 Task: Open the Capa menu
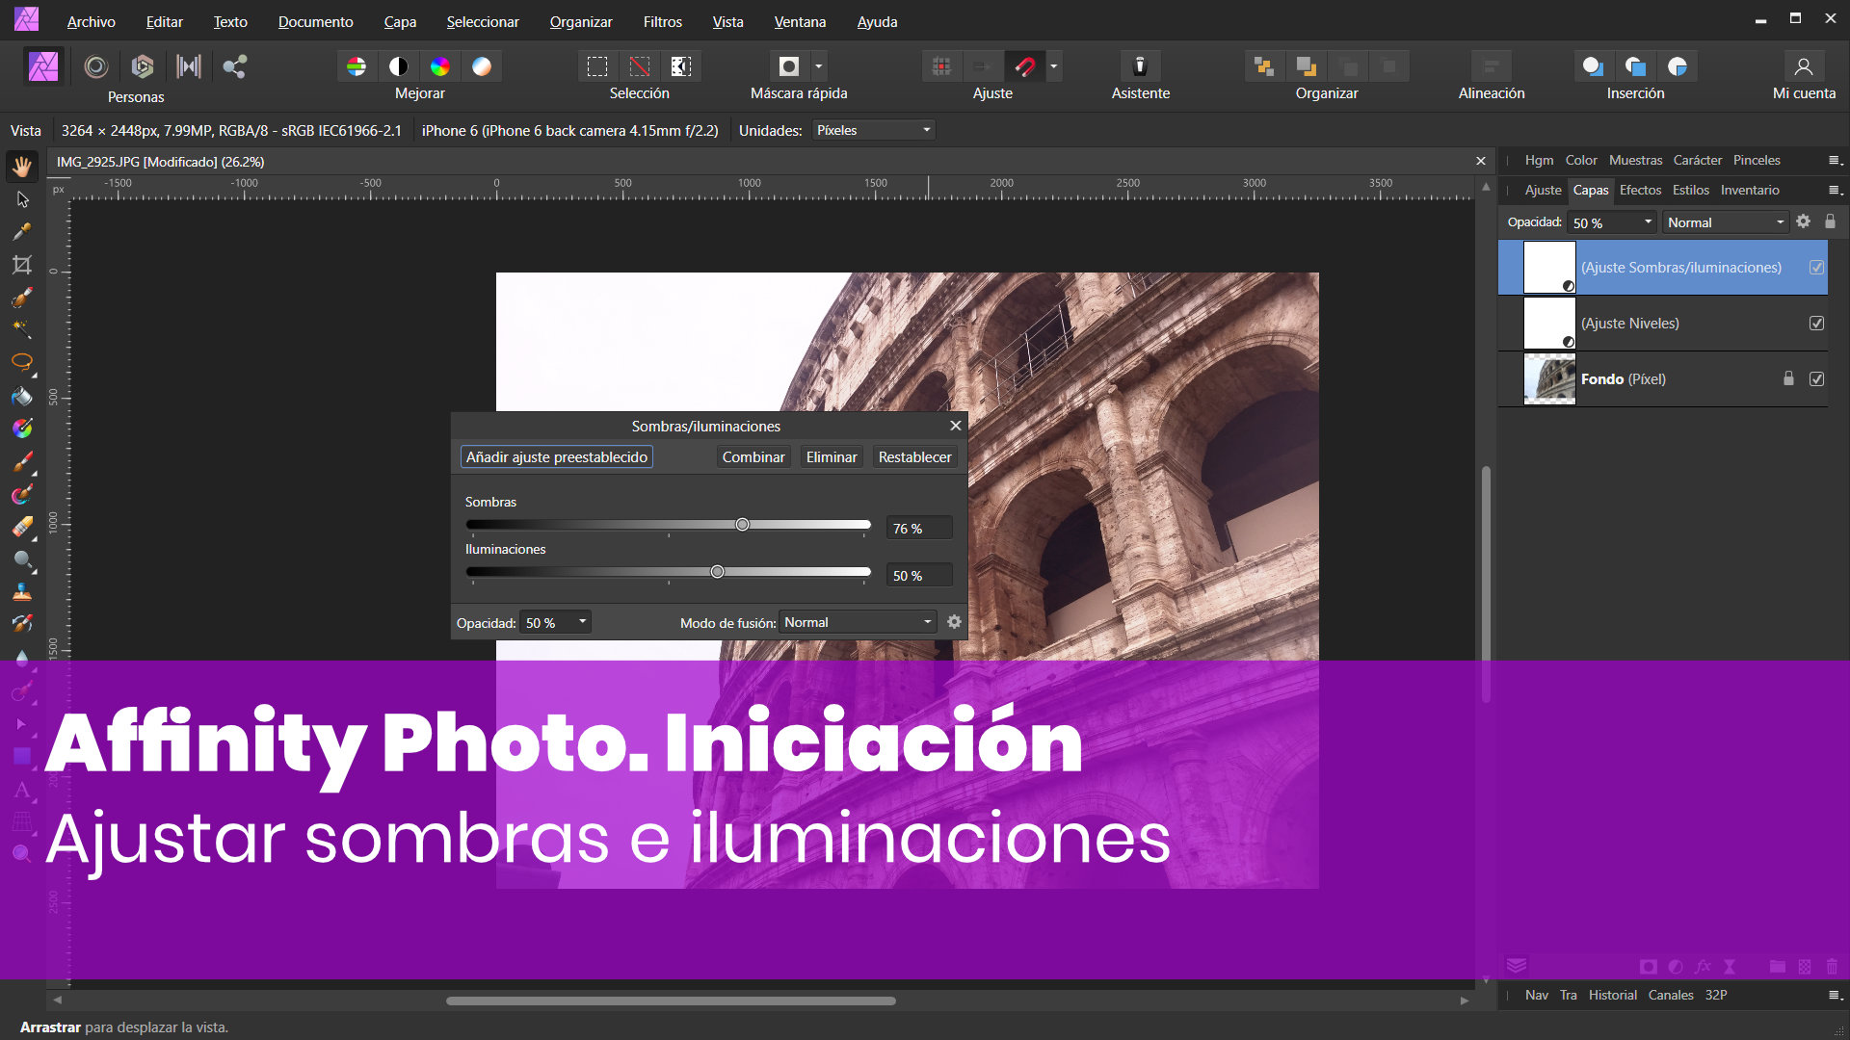[x=400, y=21]
